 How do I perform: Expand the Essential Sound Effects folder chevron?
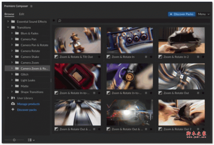tap(8, 21)
